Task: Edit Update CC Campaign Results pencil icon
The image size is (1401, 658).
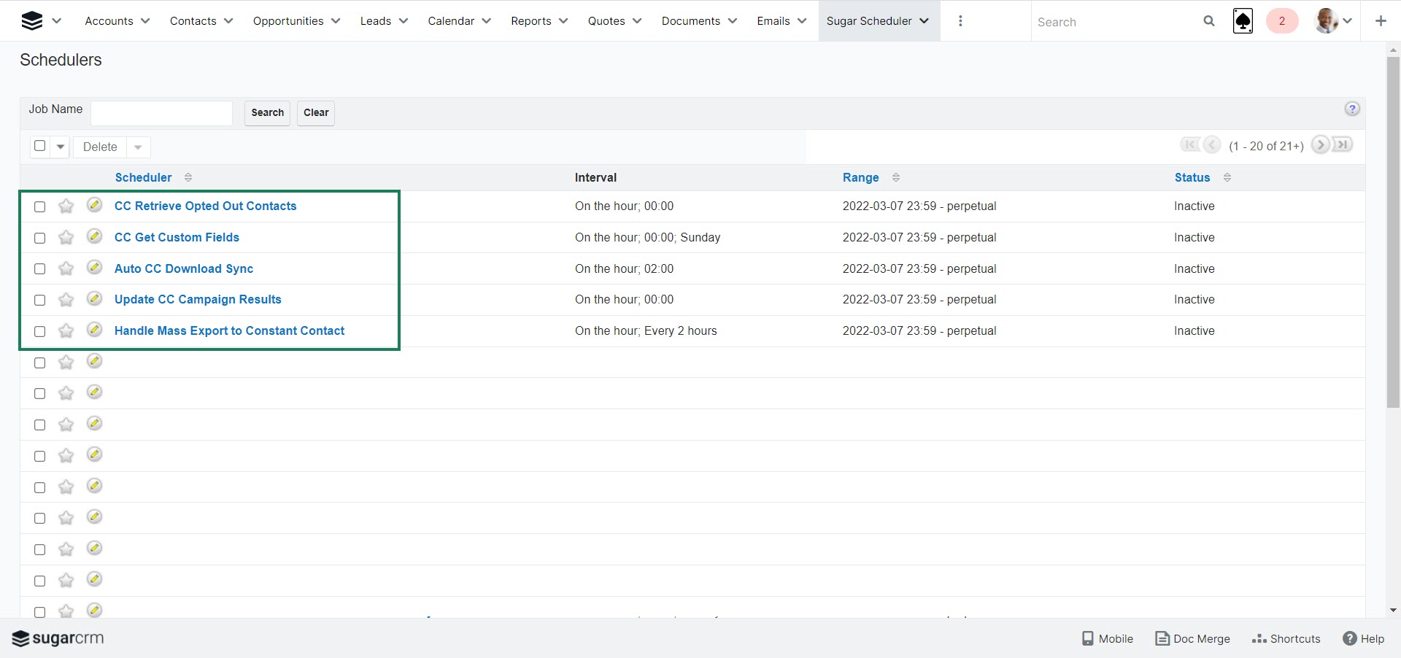Action: point(94,298)
